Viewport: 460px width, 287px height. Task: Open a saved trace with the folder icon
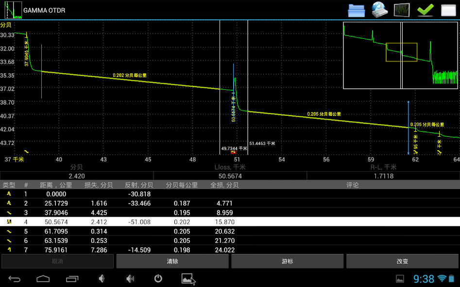pyautogui.click(x=356, y=10)
